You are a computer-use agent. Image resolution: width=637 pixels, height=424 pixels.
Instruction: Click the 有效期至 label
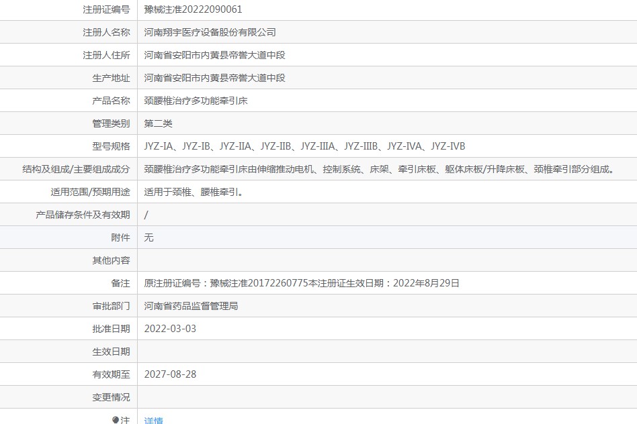tap(112, 374)
